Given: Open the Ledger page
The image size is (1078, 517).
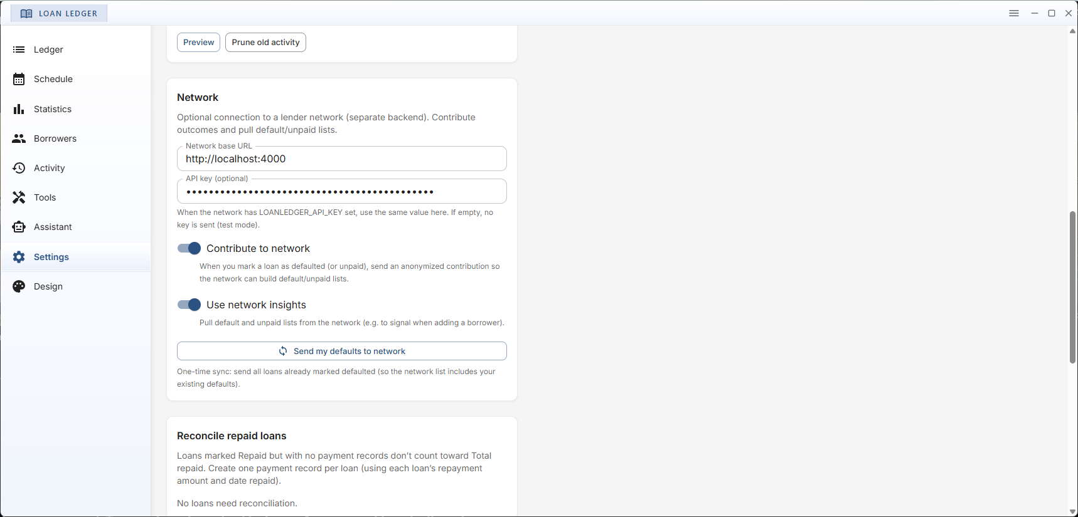Looking at the screenshot, I should point(75,50).
